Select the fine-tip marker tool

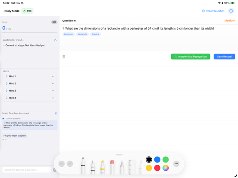[x=93, y=167]
